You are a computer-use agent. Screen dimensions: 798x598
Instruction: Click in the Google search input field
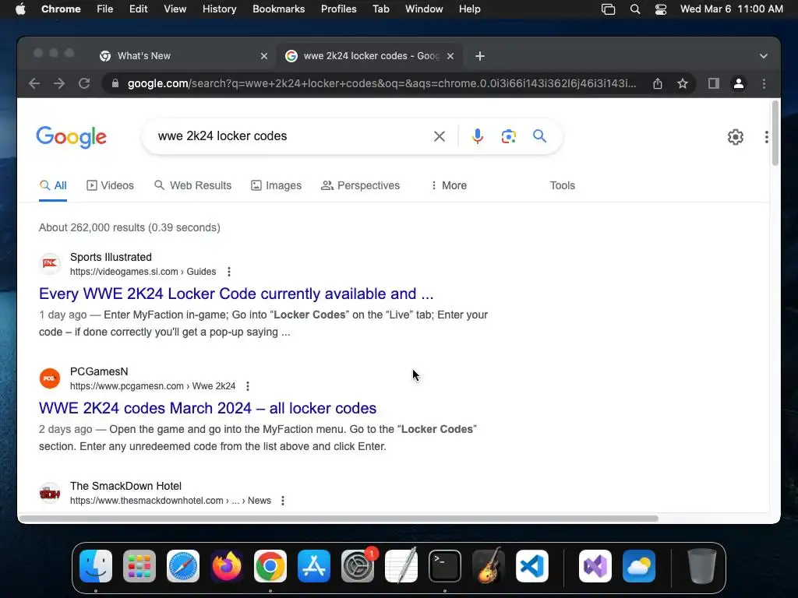(290, 136)
